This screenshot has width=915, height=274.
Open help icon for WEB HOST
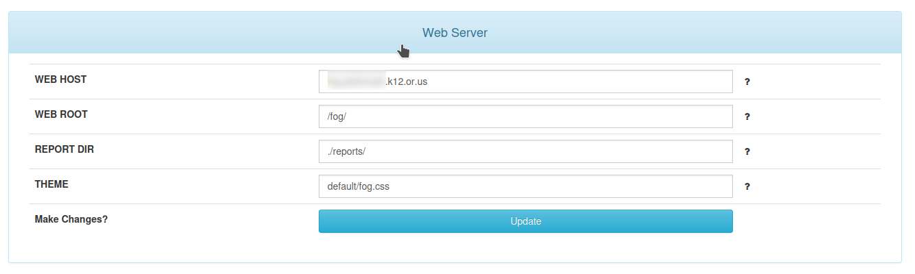click(747, 82)
